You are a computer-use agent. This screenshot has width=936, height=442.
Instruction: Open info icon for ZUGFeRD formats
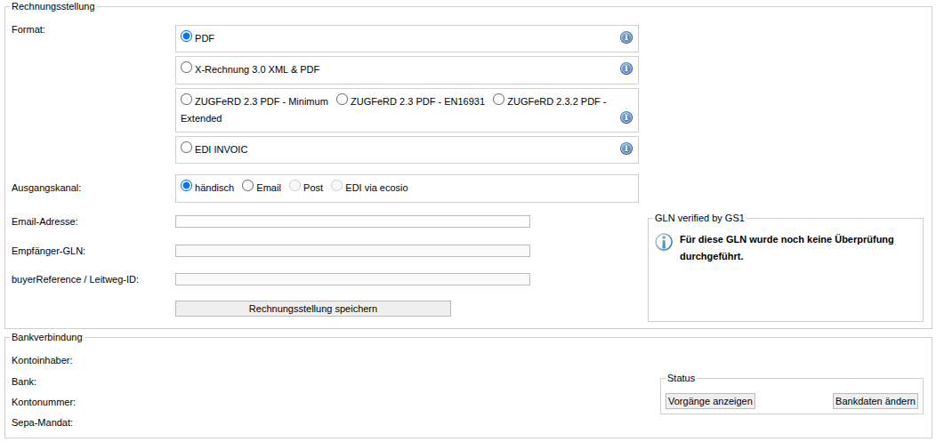pos(625,117)
